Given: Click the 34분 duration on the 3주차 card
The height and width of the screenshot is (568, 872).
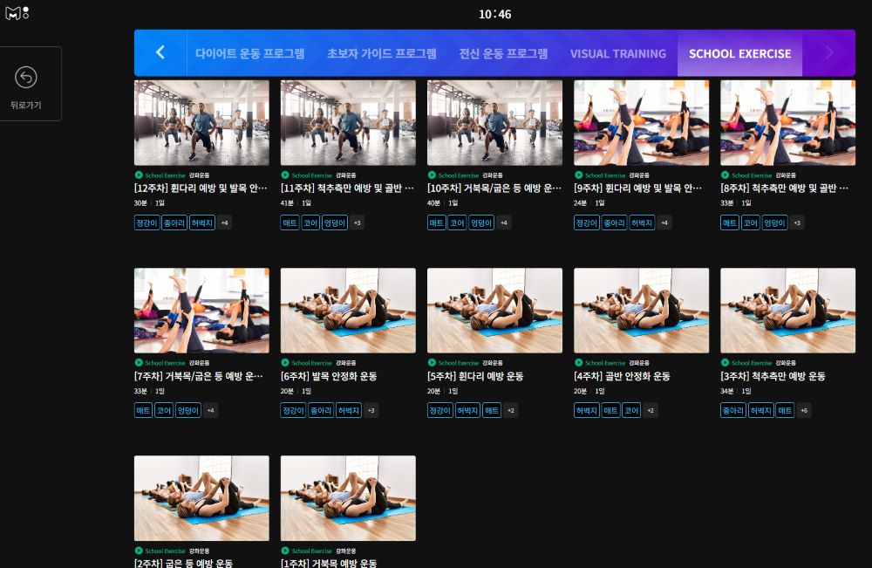Looking at the screenshot, I should click(x=727, y=391).
